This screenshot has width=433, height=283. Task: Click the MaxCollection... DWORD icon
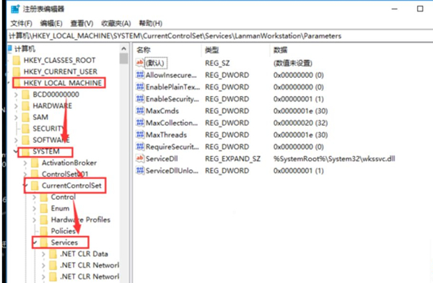coord(140,123)
